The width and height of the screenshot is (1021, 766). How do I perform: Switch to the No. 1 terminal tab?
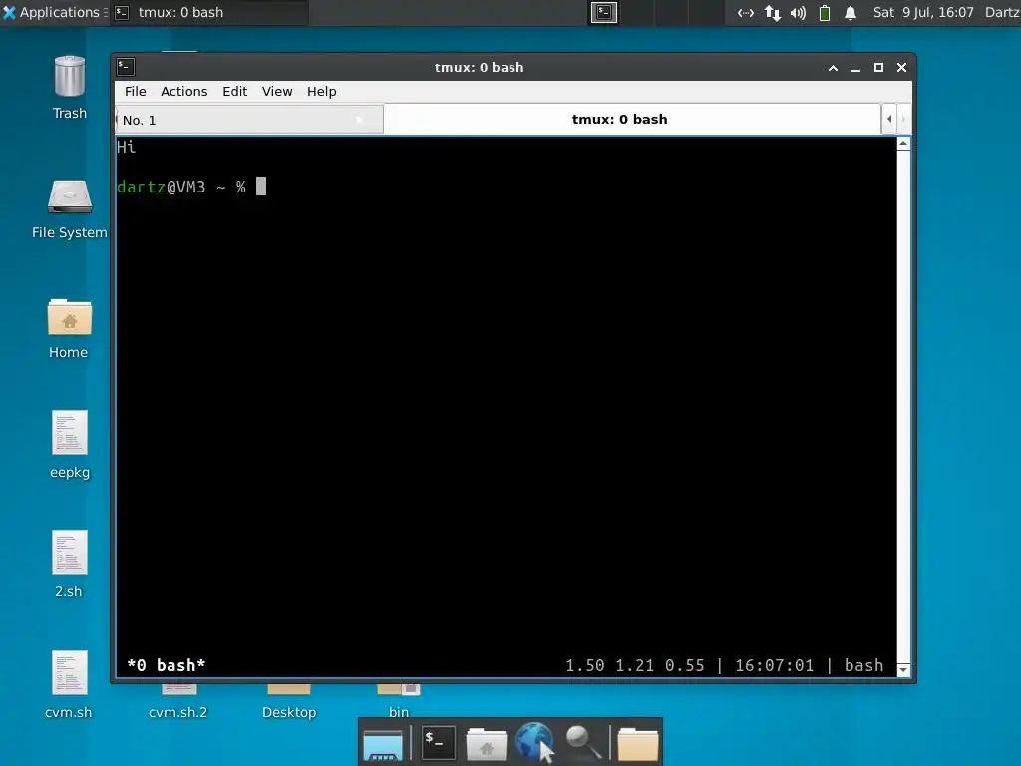pyautogui.click(x=249, y=120)
